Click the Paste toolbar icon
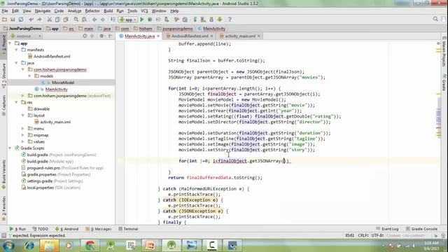The width and height of the screenshot is (448, 252). coord(66,20)
